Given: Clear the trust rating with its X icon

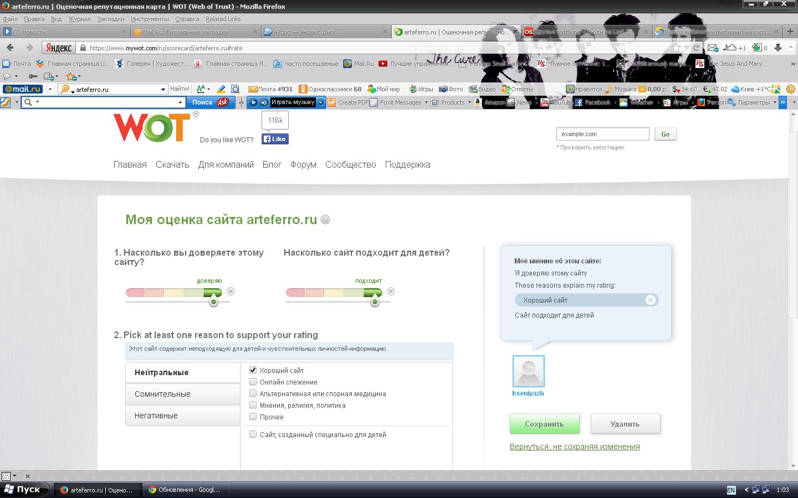Looking at the screenshot, I should point(231,292).
